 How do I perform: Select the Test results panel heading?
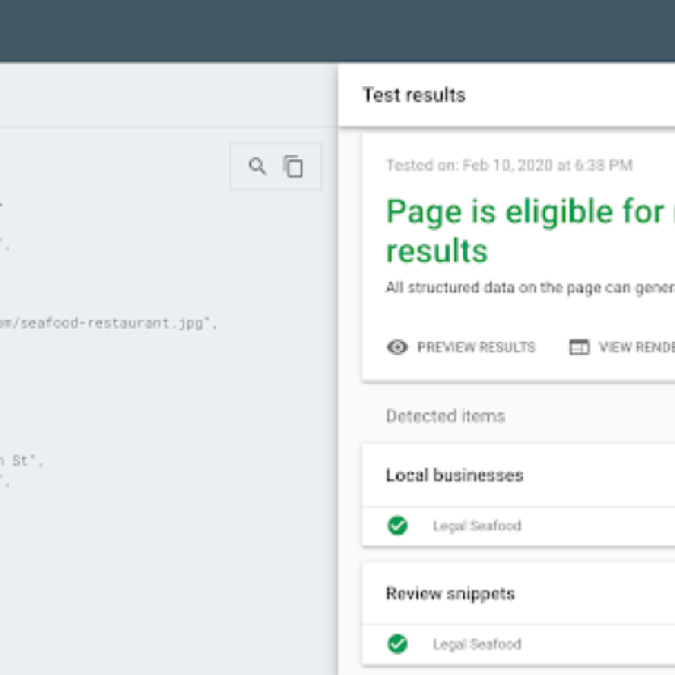[x=414, y=95]
